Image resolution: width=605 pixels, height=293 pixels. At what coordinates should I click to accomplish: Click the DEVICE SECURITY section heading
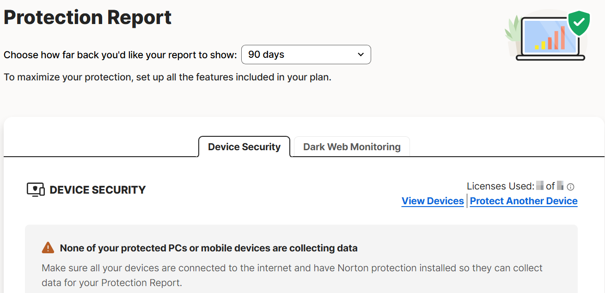[x=98, y=190]
